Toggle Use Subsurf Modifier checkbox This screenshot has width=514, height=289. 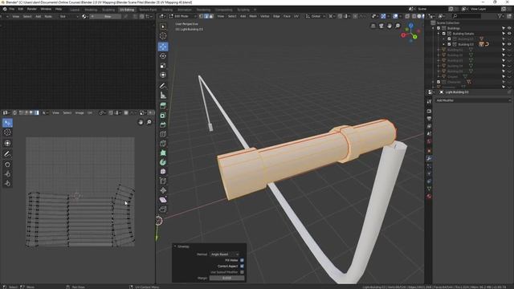[x=242, y=272]
